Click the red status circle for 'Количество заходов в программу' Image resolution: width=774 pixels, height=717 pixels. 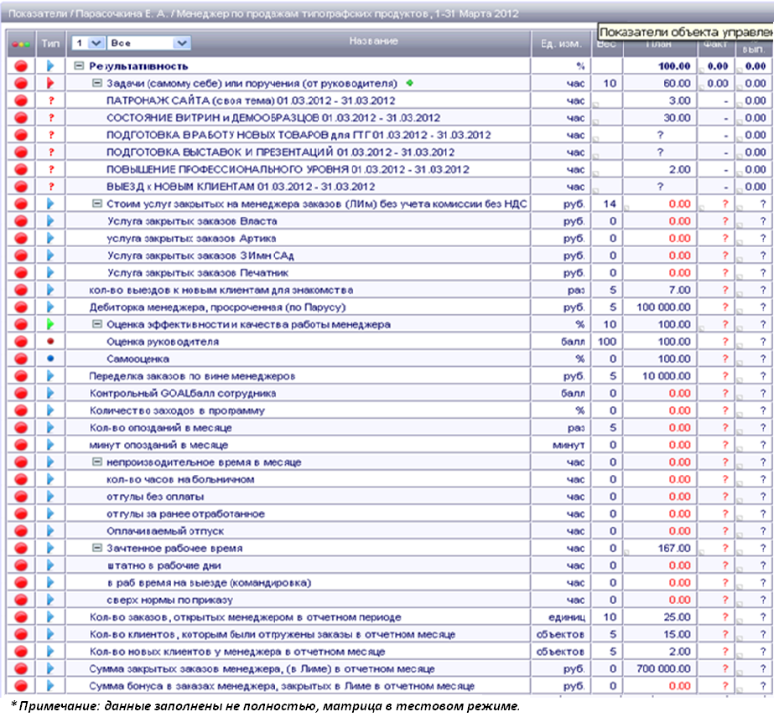pyautogui.click(x=21, y=410)
